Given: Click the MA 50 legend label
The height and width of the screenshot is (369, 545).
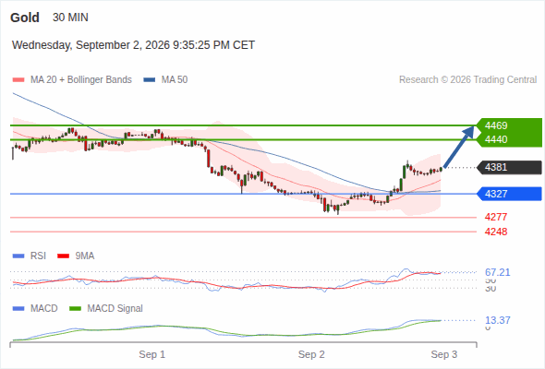Looking at the screenshot, I should [x=175, y=80].
